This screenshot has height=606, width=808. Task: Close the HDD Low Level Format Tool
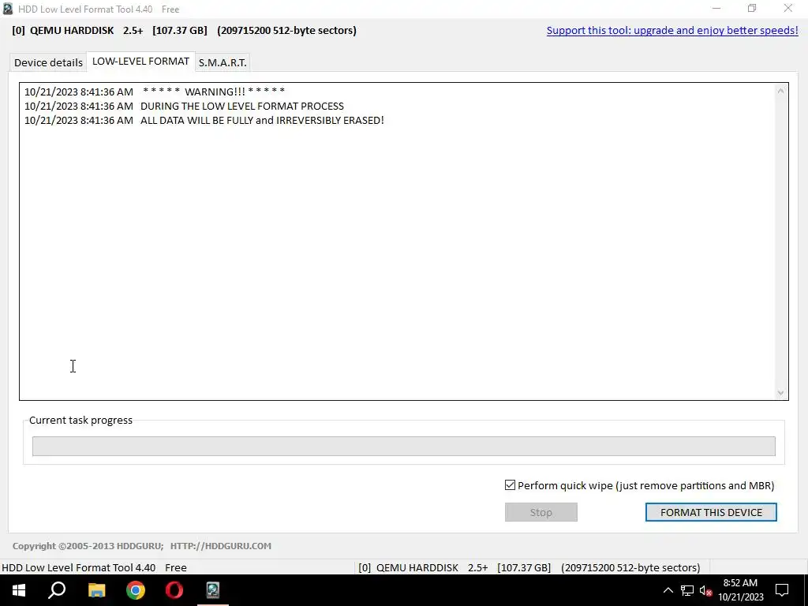pos(788,9)
